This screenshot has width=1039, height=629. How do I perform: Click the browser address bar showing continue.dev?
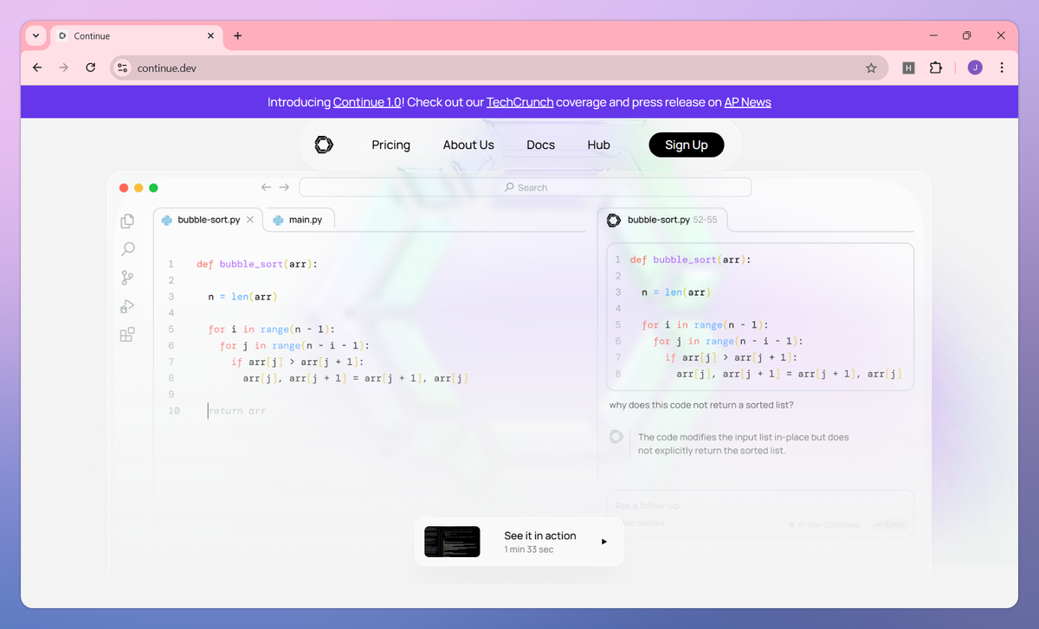pyautogui.click(x=498, y=67)
